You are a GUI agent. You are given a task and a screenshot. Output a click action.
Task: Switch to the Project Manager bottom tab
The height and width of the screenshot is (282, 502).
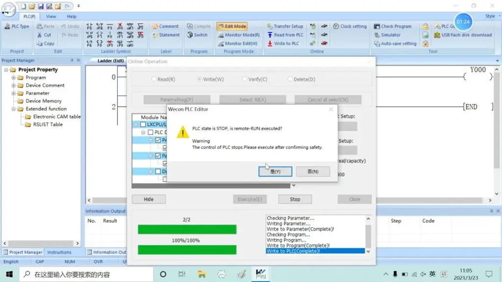(x=23, y=252)
